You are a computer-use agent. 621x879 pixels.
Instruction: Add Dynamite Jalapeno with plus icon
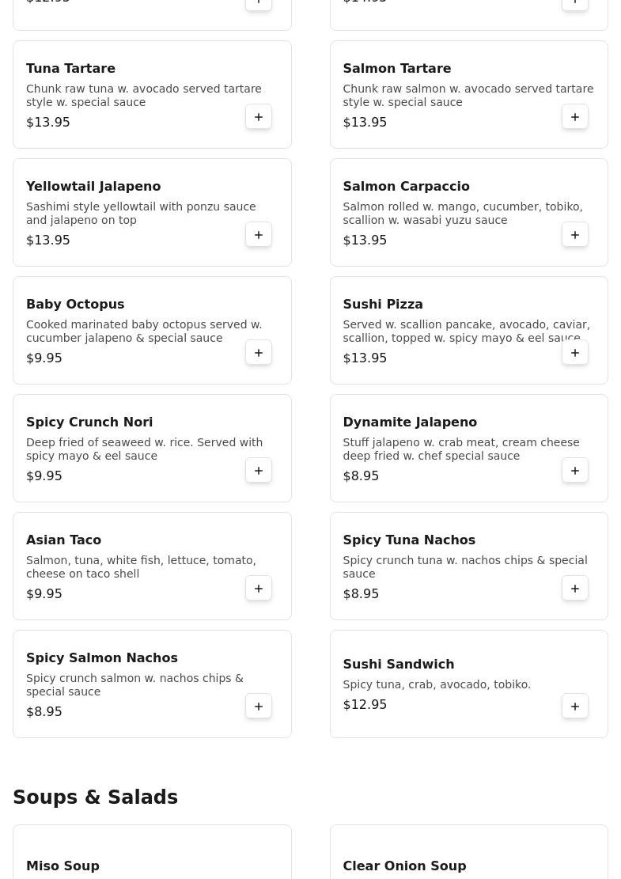pos(575,471)
